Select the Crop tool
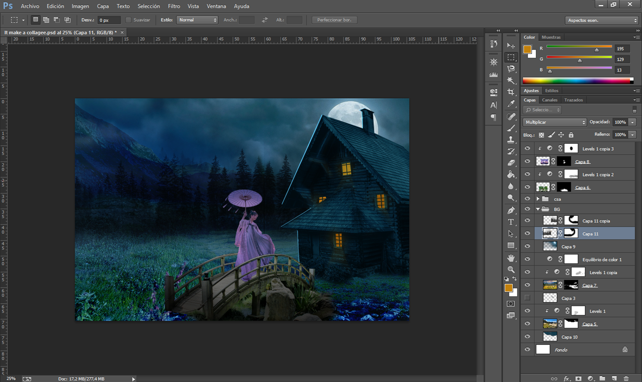The width and height of the screenshot is (642, 382). [x=511, y=92]
